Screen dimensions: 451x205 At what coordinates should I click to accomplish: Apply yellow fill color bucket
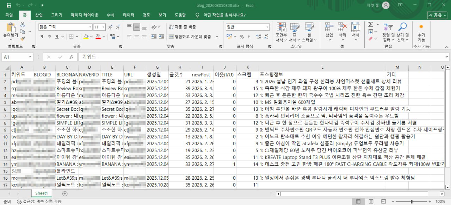pyautogui.click(x=86, y=37)
